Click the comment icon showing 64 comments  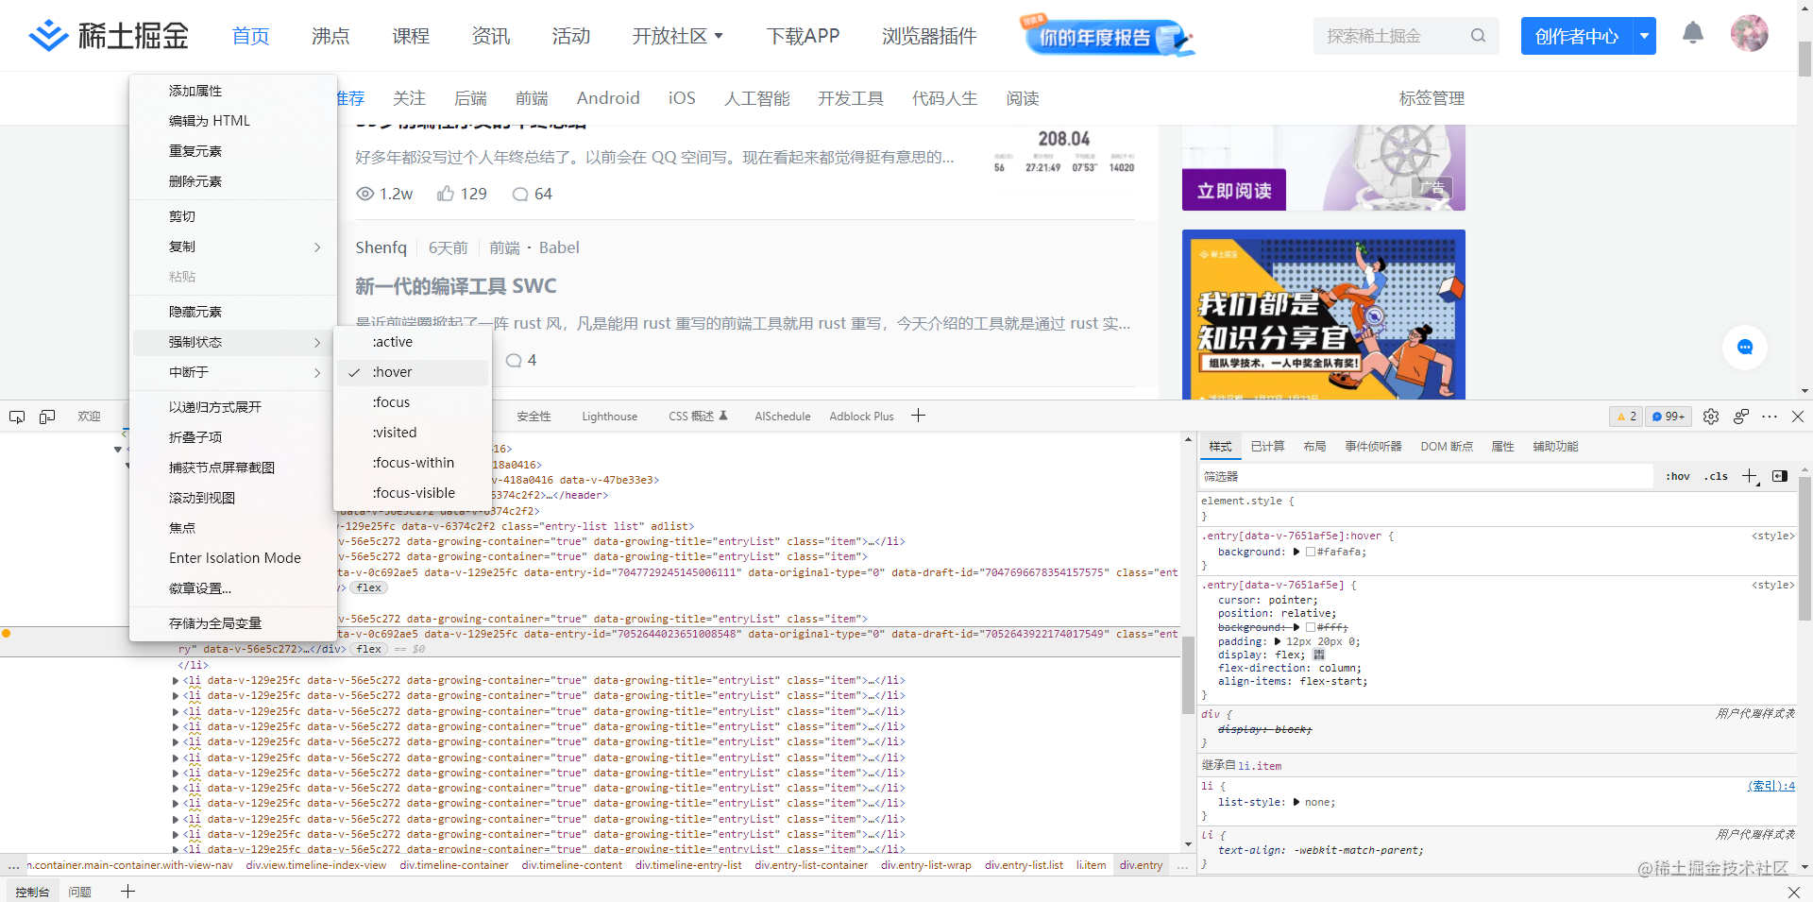pos(520,194)
